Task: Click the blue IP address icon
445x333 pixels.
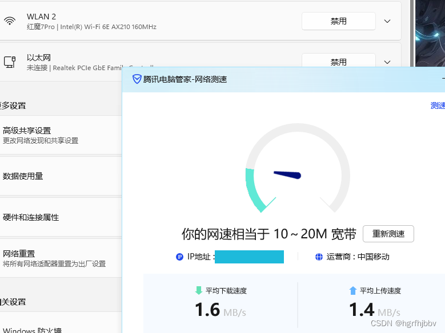Action: click(179, 257)
